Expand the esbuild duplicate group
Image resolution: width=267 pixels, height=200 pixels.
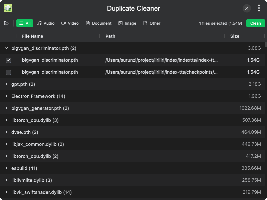(6, 168)
